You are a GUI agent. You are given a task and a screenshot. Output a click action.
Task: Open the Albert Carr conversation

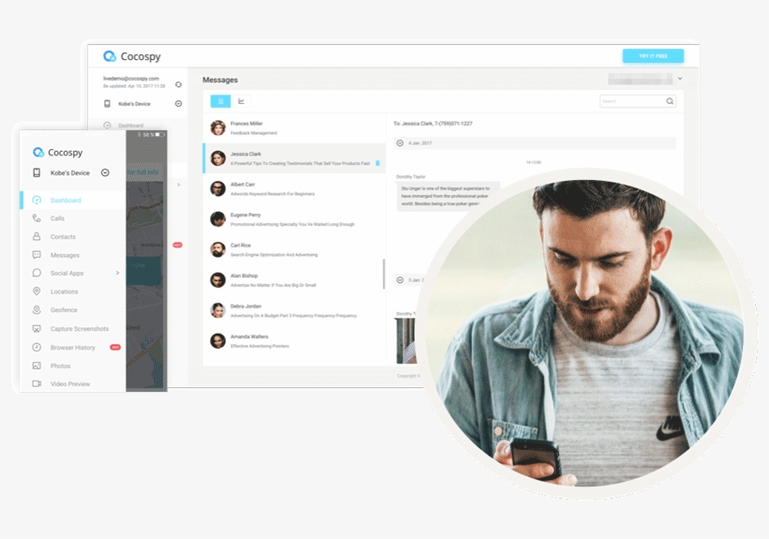click(294, 188)
